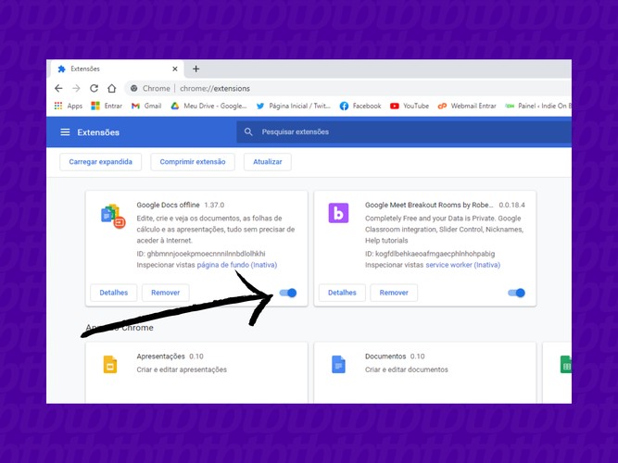618x463 pixels.
Task: Click the Google Docs offline title text
Action: coord(169,205)
